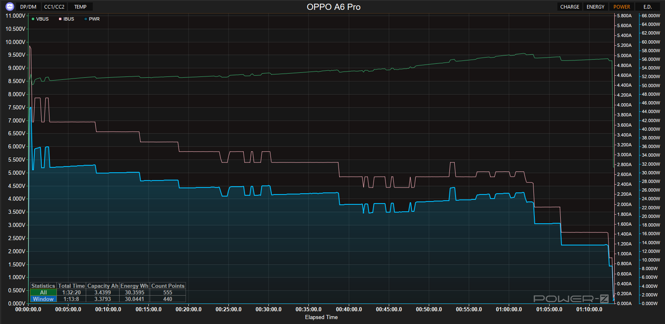
Task: Click the POWER-Z watermark logo
Action: (x=571, y=299)
